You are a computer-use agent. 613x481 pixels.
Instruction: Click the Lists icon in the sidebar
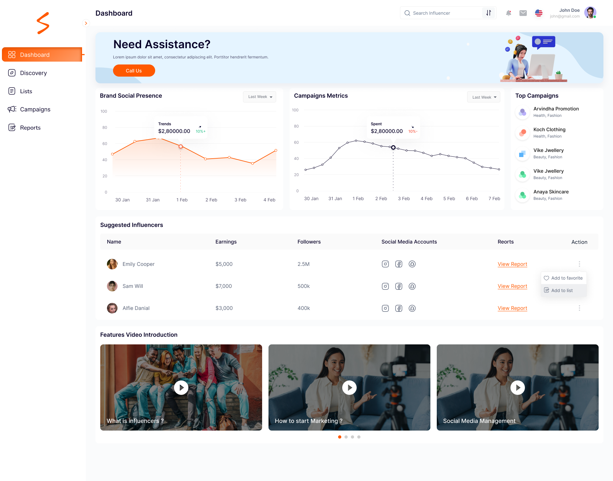pyautogui.click(x=12, y=91)
